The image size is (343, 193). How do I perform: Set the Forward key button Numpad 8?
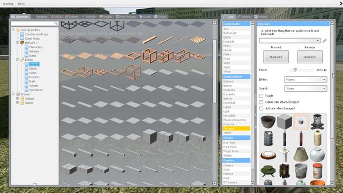click(x=276, y=57)
